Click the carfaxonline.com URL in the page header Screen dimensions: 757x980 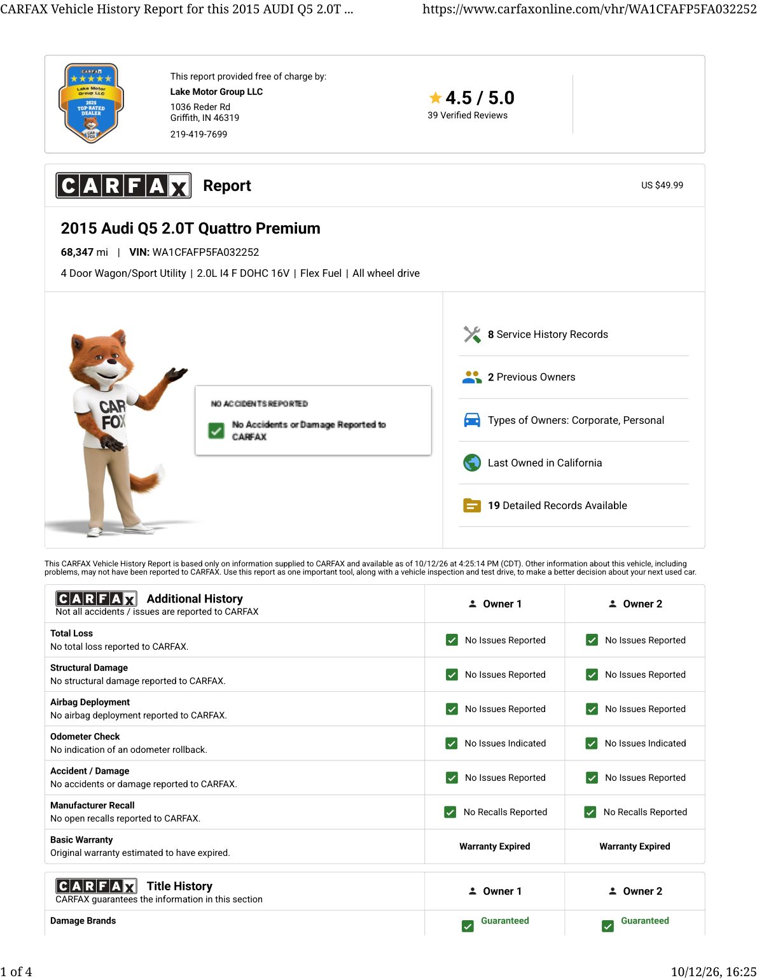pos(590,9)
